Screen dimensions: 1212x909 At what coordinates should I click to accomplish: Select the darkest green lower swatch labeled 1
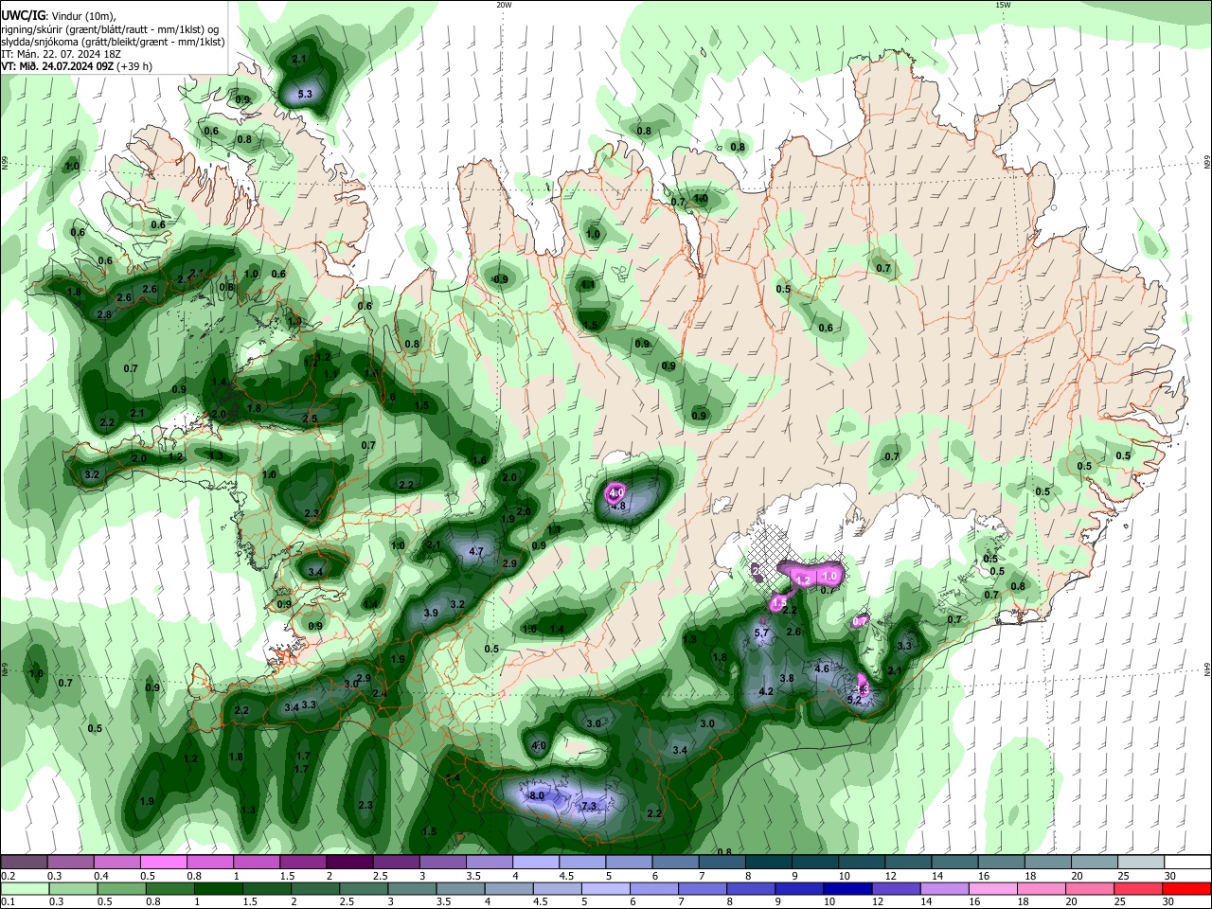[x=219, y=888]
